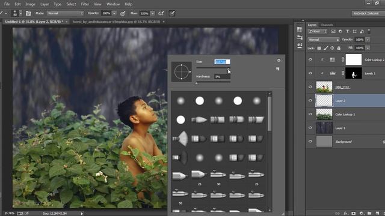This screenshot has height=216, width=385.
Task: Create new group folder icon
Action: point(369,214)
